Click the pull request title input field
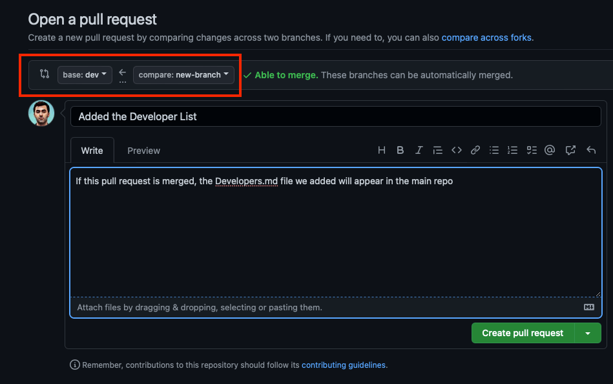 pyautogui.click(x=336, y=116)
